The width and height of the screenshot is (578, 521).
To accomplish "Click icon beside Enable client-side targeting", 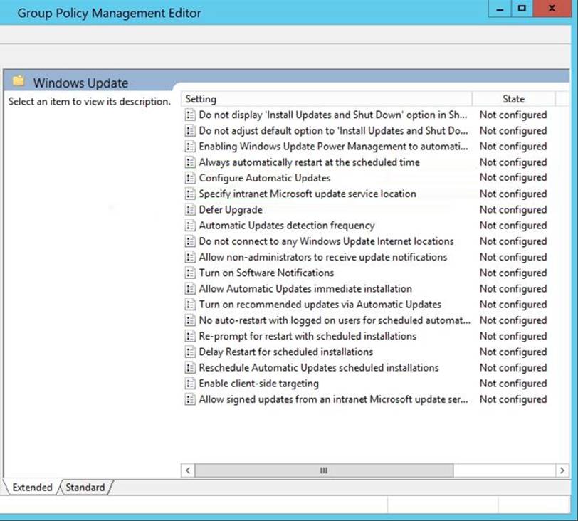I will (x=190, y=384).
